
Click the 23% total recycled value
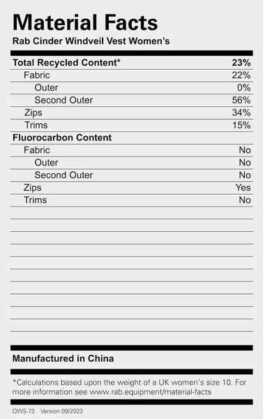point(241,63)
